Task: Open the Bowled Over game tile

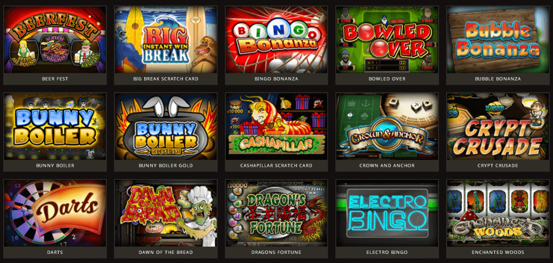Action: coord(387,40)
